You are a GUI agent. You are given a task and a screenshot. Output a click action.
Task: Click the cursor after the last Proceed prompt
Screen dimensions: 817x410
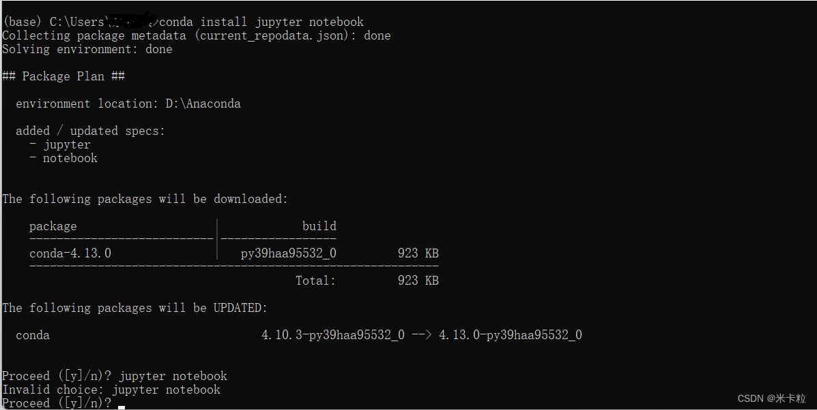tap(121, 407)
